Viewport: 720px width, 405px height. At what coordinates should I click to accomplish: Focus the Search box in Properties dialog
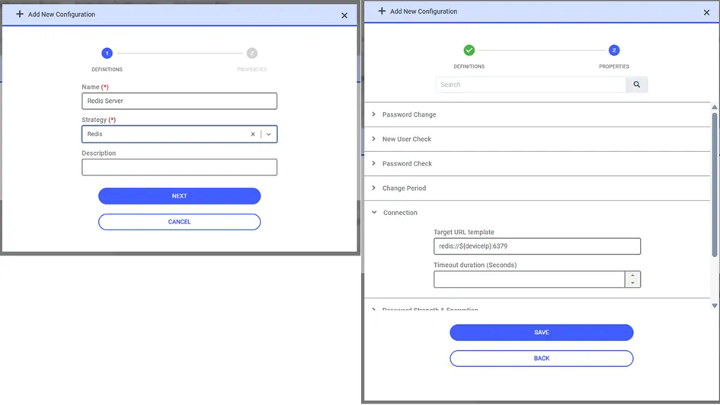(x=530, y=85)
